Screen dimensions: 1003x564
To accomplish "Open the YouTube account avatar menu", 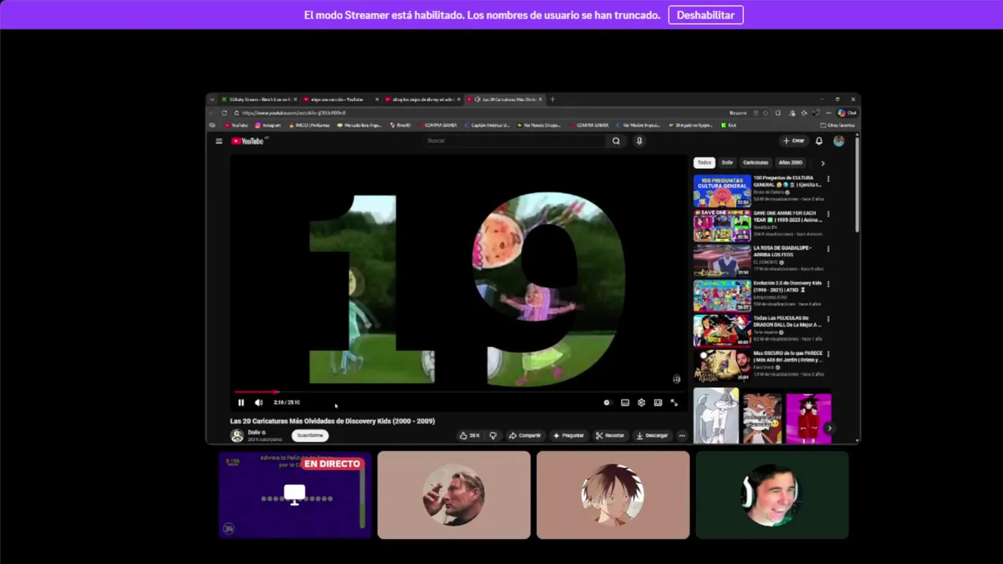I will tap(839, 141).
